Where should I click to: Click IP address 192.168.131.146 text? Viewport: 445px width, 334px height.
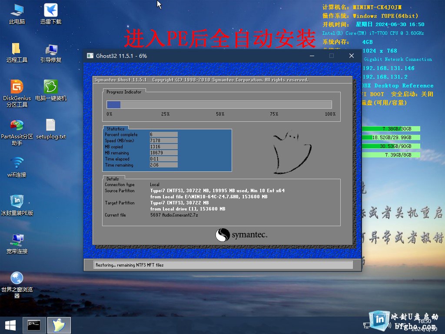(389, 68)
